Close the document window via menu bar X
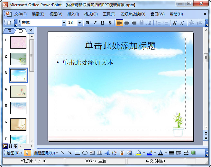Screen dimensions: 211x167 (x=205, y=14)
